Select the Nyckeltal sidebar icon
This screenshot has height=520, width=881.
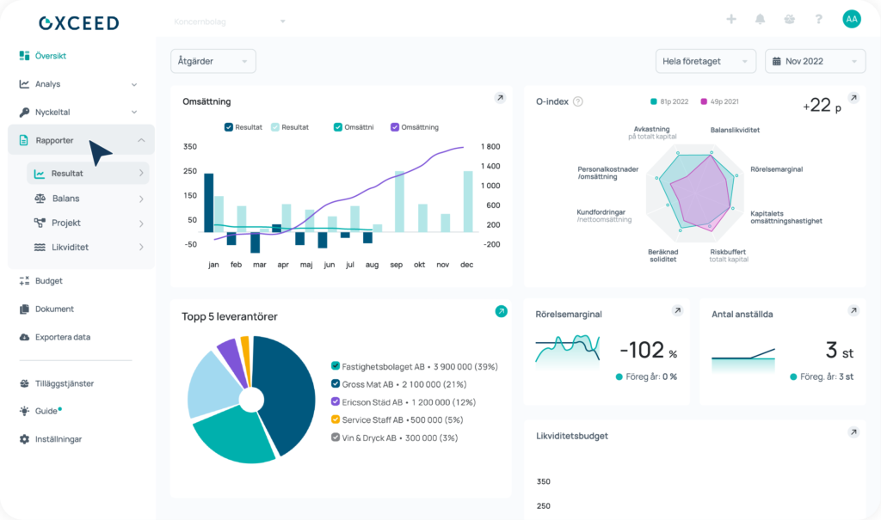(26, 112)
